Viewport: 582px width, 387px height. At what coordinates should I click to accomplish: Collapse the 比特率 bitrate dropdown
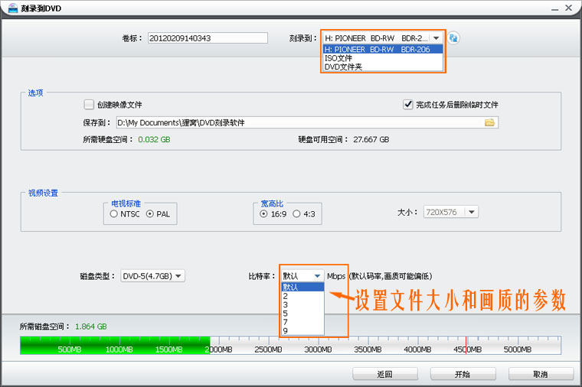[317, 276]
